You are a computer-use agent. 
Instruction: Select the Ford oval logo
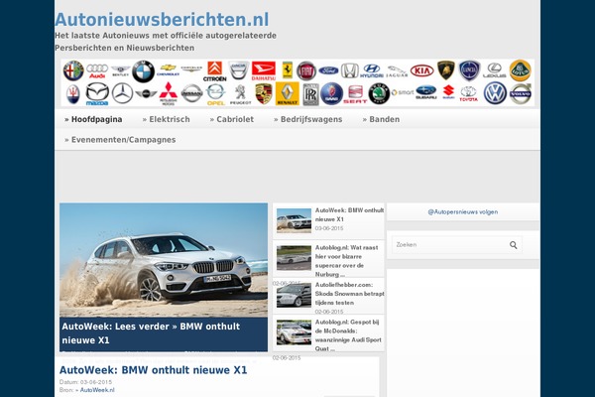[x=328, y=70]
